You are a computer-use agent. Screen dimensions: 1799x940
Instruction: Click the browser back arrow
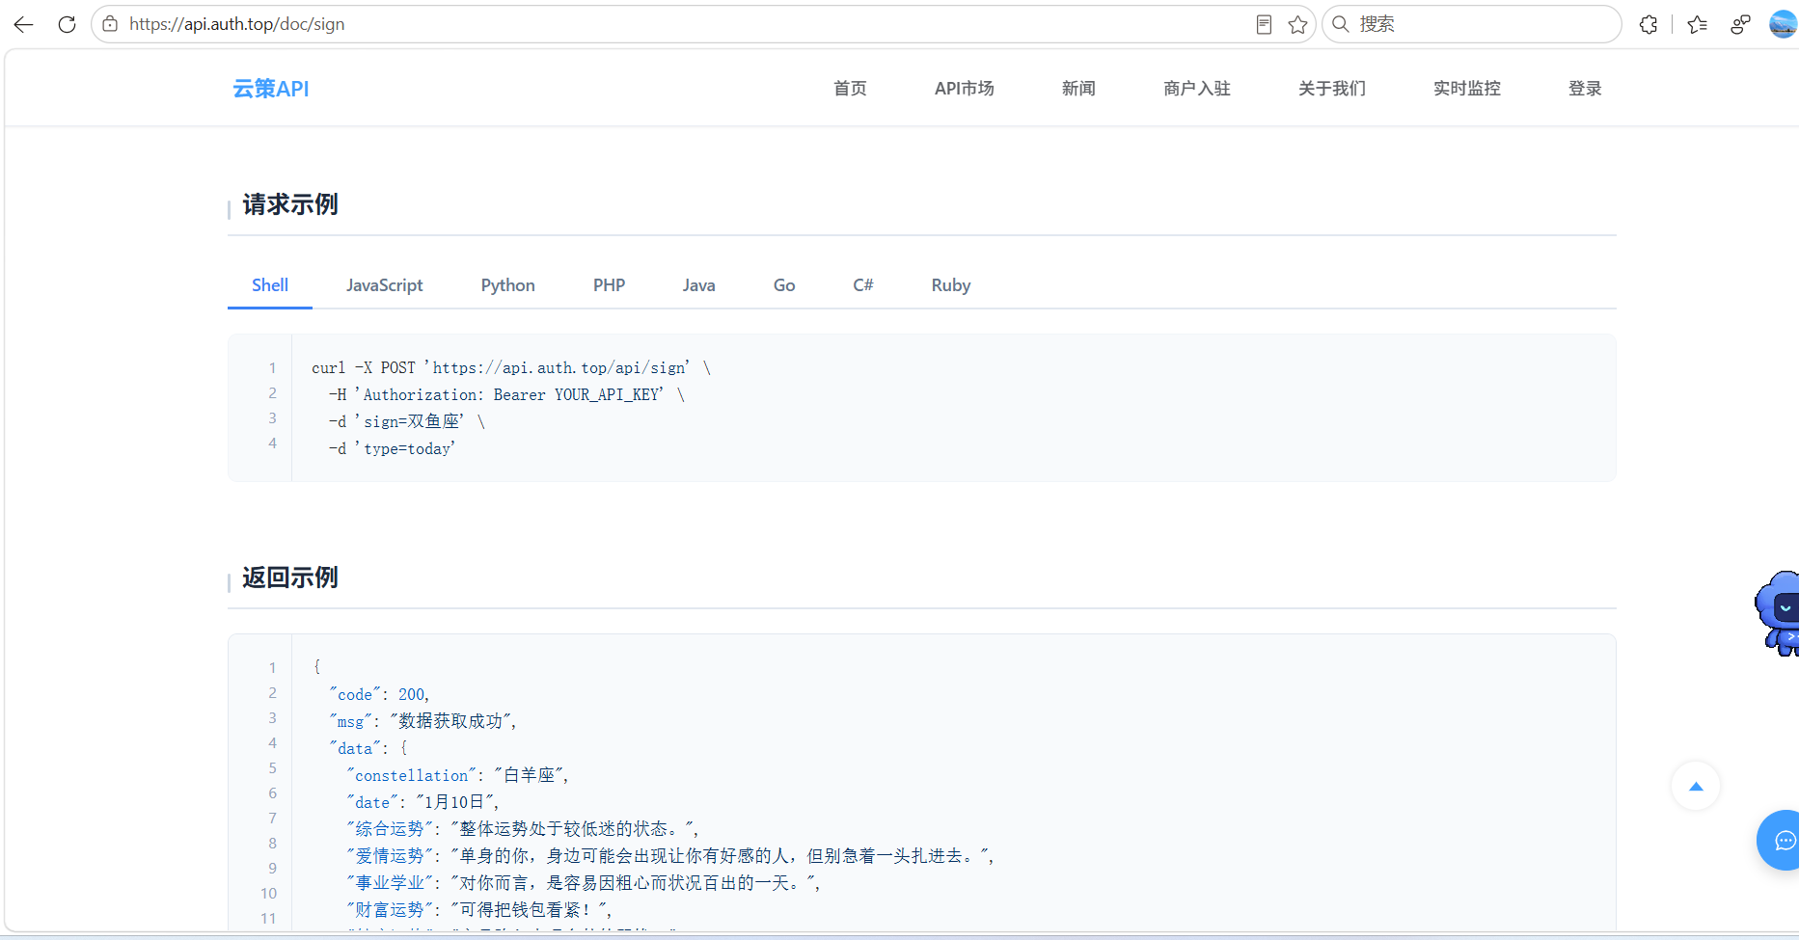24,24
